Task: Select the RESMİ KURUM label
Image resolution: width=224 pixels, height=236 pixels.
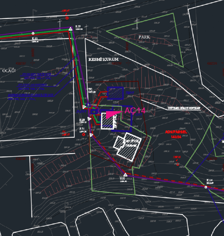Action: point(103,59)
